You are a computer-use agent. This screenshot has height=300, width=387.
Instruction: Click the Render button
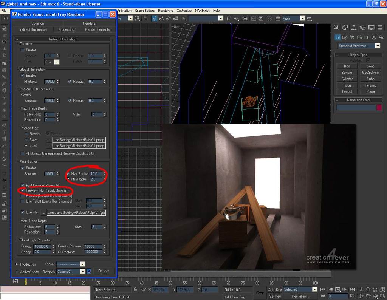[x=104, y=271]
